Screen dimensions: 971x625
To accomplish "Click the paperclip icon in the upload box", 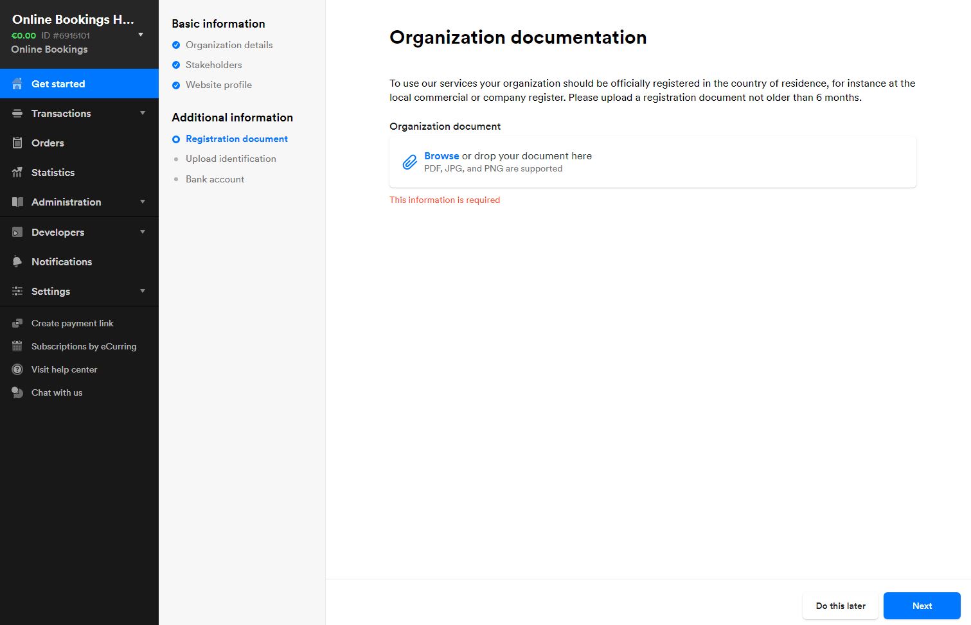I will (409, 162).
